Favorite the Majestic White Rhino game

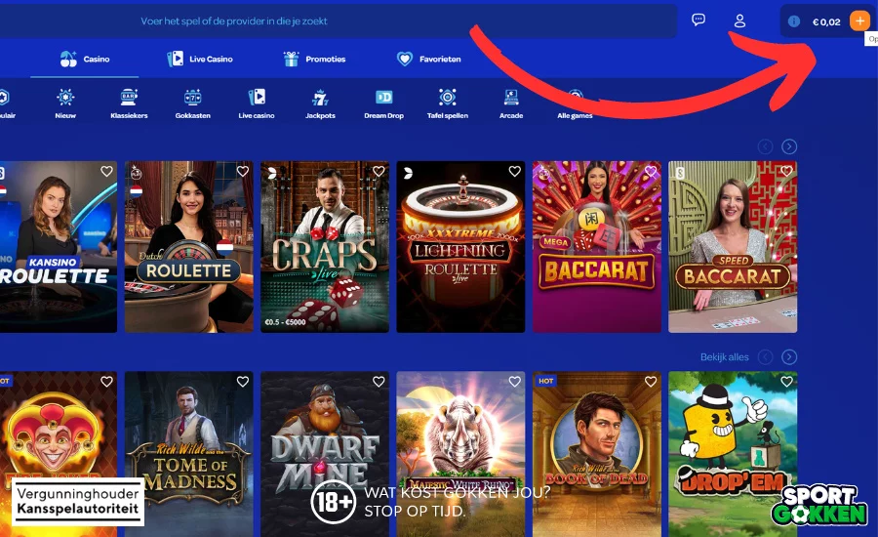click(514, 382)
